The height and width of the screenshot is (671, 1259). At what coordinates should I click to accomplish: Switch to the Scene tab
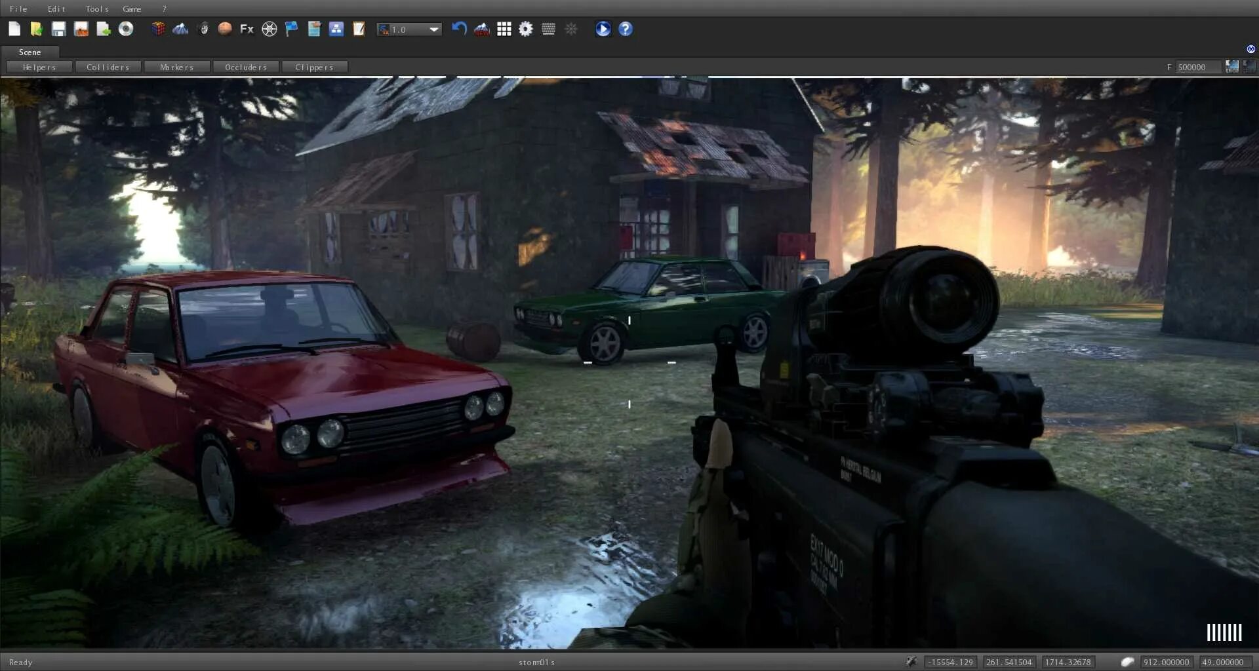(30, 52)
